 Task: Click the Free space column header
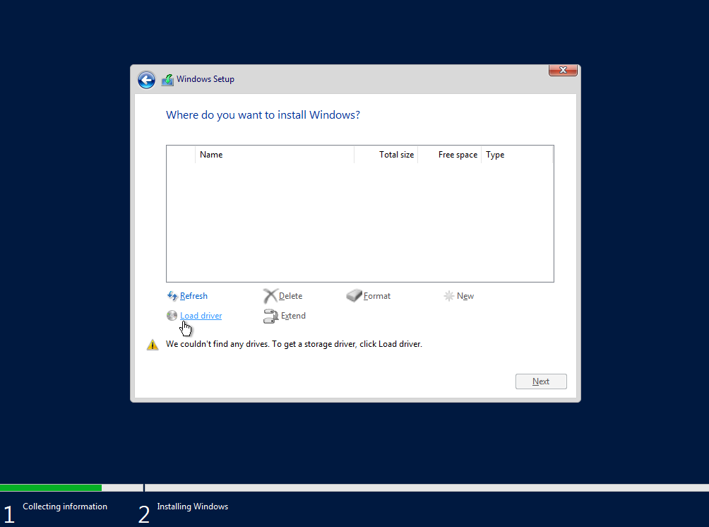449,155
